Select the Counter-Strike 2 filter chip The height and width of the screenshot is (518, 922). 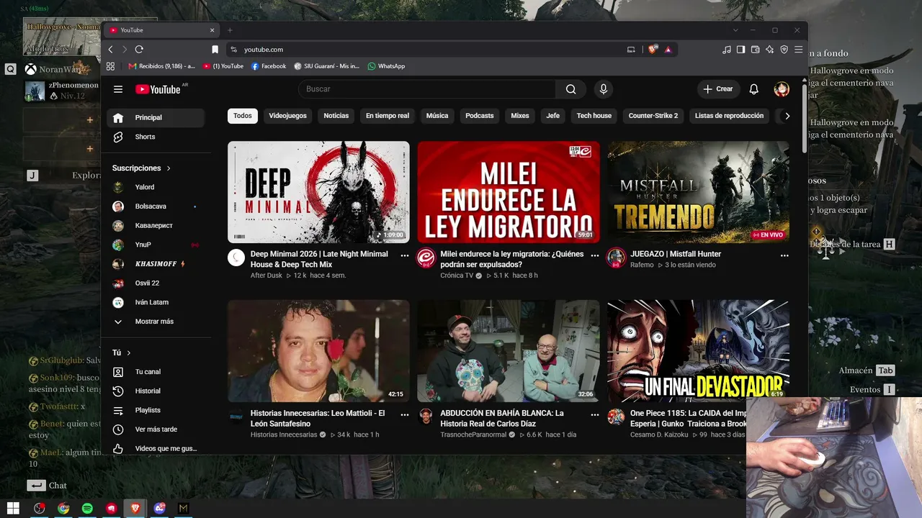653,116
